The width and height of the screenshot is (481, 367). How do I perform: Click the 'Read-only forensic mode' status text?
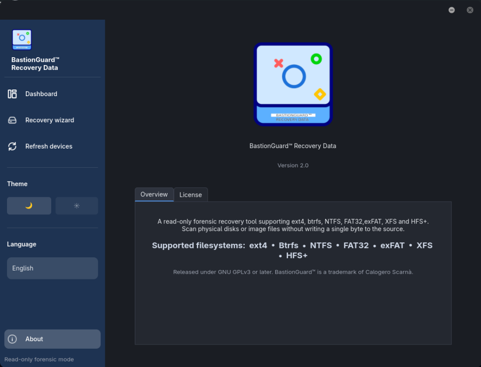click(x=39, y=360)
